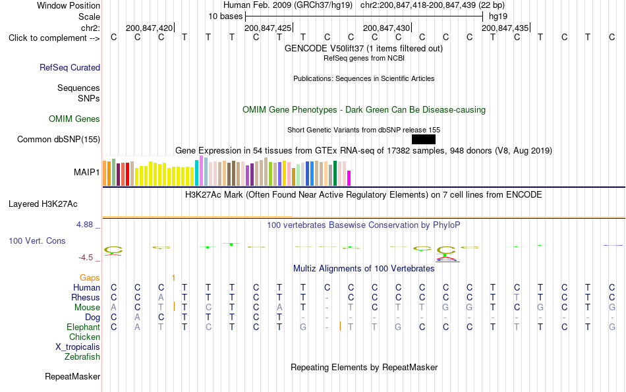This screenshot has width=626, height=392.
Task: Click the dark green bar in MAIP1 chart
Action: coord(335,173)
